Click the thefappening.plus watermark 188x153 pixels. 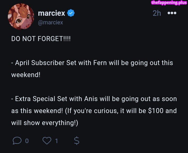pyautogui.click(x=169, y=3)
